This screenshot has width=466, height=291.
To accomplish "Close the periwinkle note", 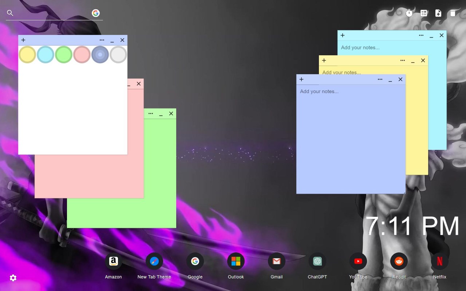I will click(x=400, y=79).
